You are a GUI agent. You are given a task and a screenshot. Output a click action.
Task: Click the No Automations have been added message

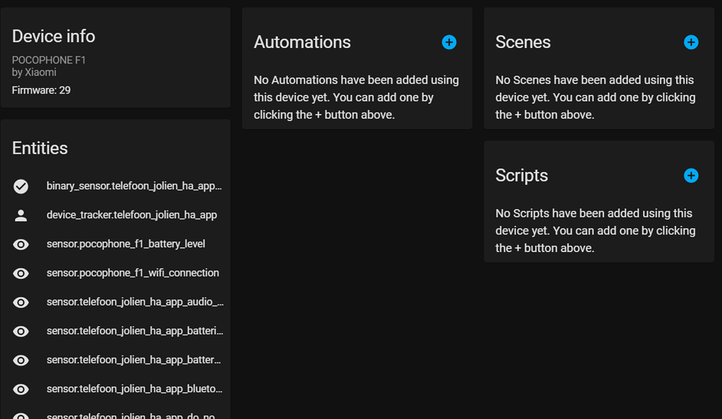click(x=356, y=97)
